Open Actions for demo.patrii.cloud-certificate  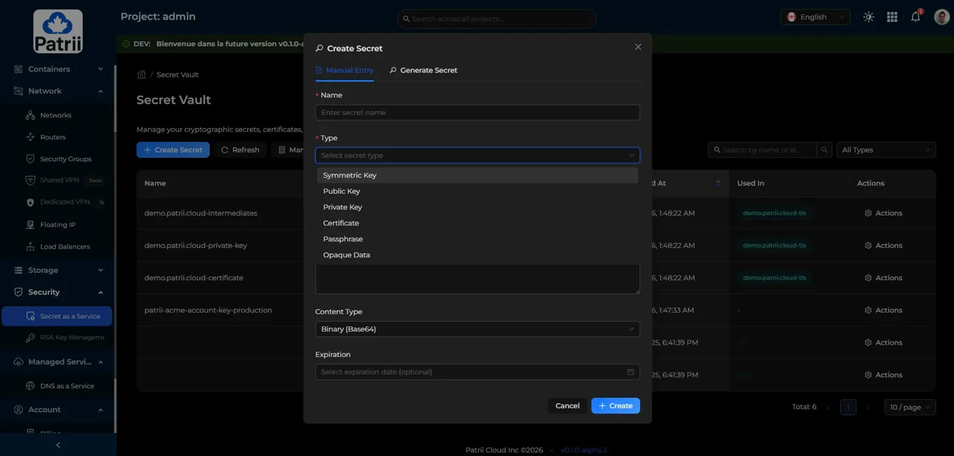click(x=883, y=278)
